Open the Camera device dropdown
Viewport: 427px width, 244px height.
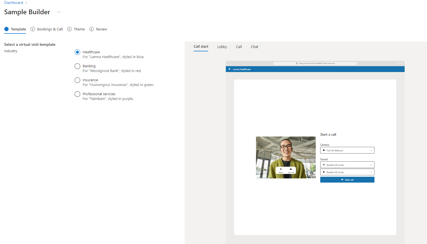[x=371, y=150]
